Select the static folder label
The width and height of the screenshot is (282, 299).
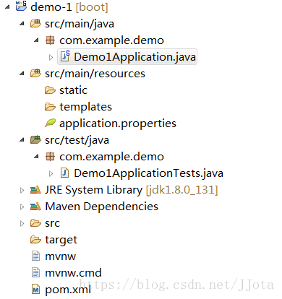[73, 90]
